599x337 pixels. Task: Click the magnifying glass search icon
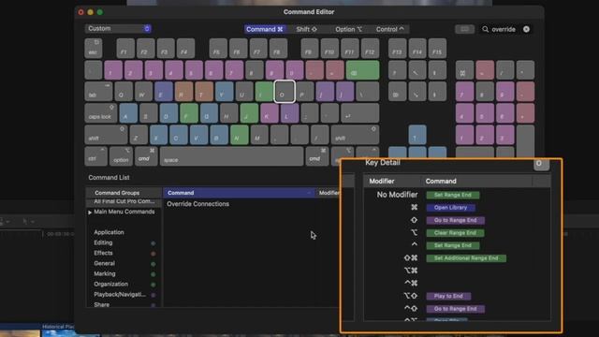coord(485,29)
